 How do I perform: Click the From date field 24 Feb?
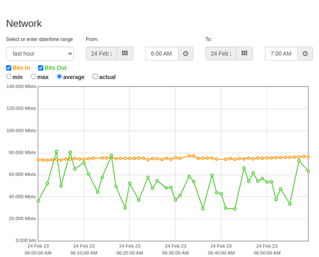tap(101, 54)
